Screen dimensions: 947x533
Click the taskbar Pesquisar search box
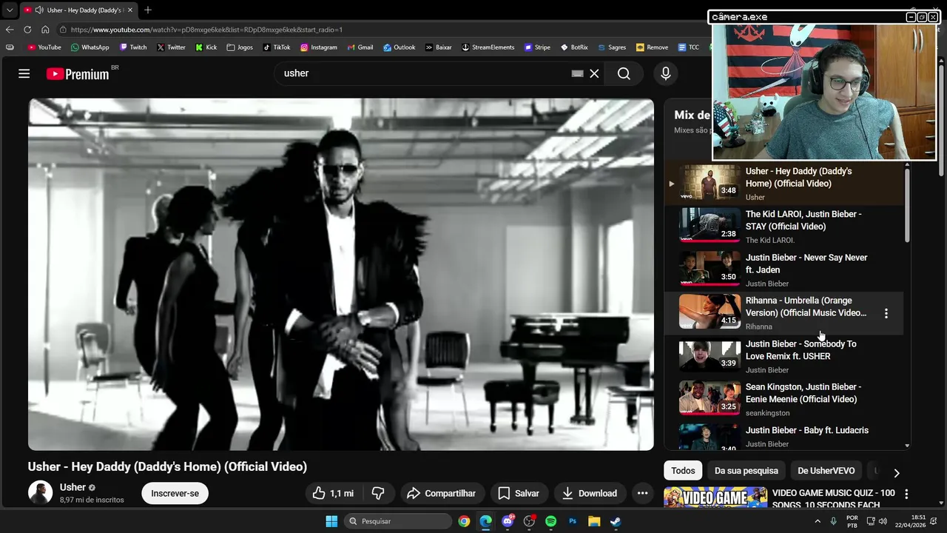coord(398,521)
